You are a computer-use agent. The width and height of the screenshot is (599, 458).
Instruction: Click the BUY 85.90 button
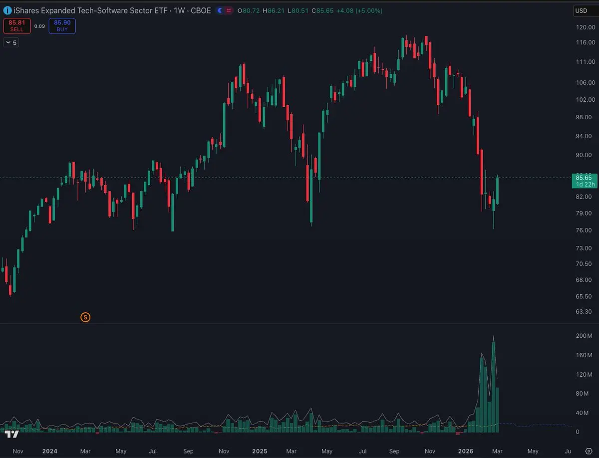coord(62,26)
